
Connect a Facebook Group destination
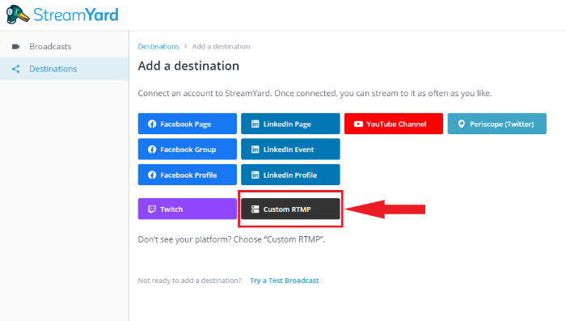click(x=188, y=149)
